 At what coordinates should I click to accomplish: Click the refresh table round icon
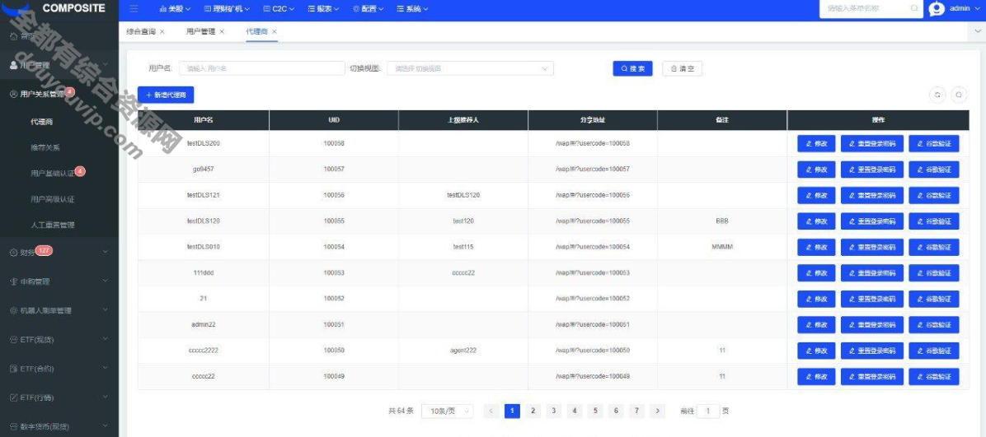(x=937, y=95)
